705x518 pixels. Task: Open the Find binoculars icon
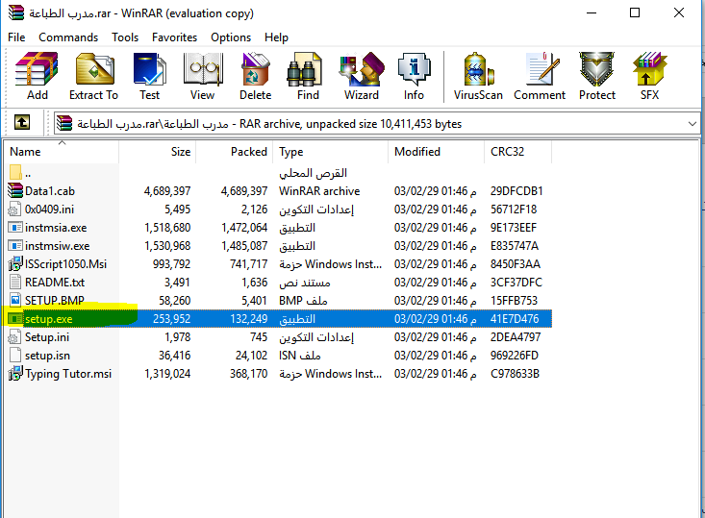coord(305,69)
